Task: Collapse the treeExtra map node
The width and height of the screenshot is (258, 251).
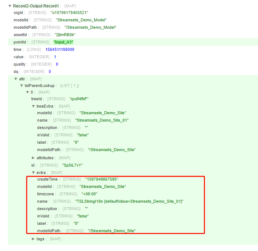Action: pos(33,107)
